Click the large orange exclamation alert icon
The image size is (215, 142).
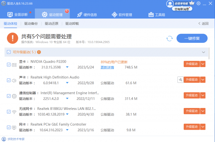pyautogui.click(x=12, y=38)
